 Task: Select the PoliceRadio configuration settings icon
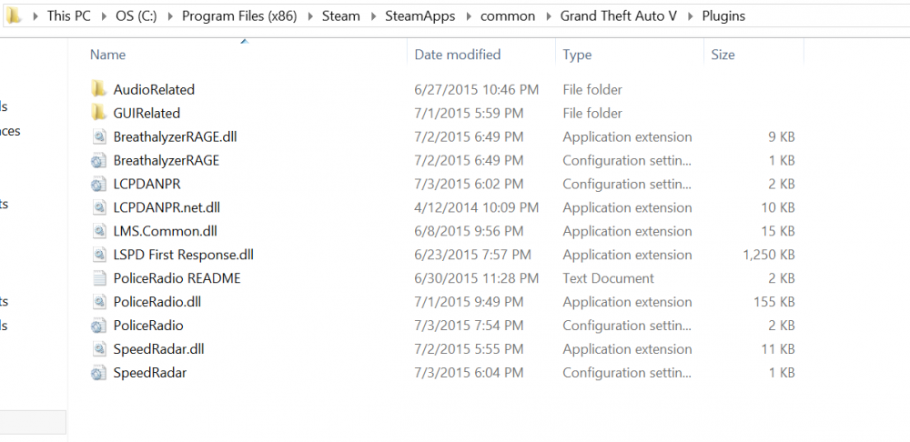click(x=98, y=326)
